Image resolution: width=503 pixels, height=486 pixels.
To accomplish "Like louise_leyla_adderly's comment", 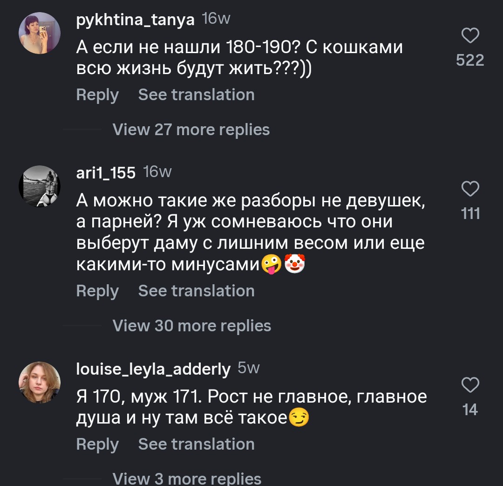I will (x=470, y=385).
